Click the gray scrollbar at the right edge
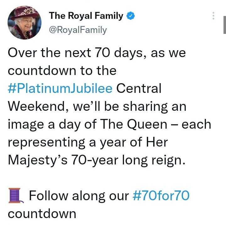This screenshot has width=226, height=225. (x=224, y=24)
